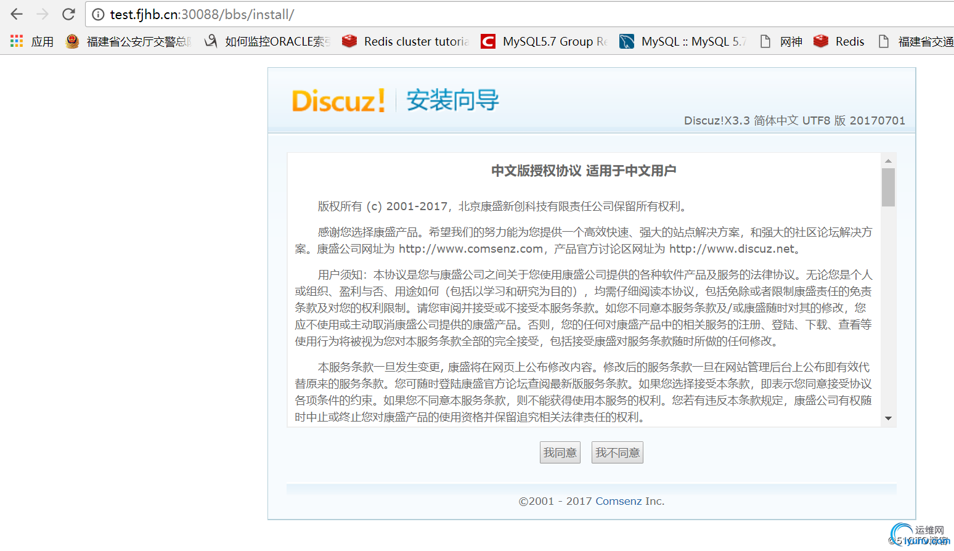This screenshot has width=954, height=551.
Task: Open bookmark 如何监控ORACLE索引
Action: pyautogui.click(x=267, y=41)
